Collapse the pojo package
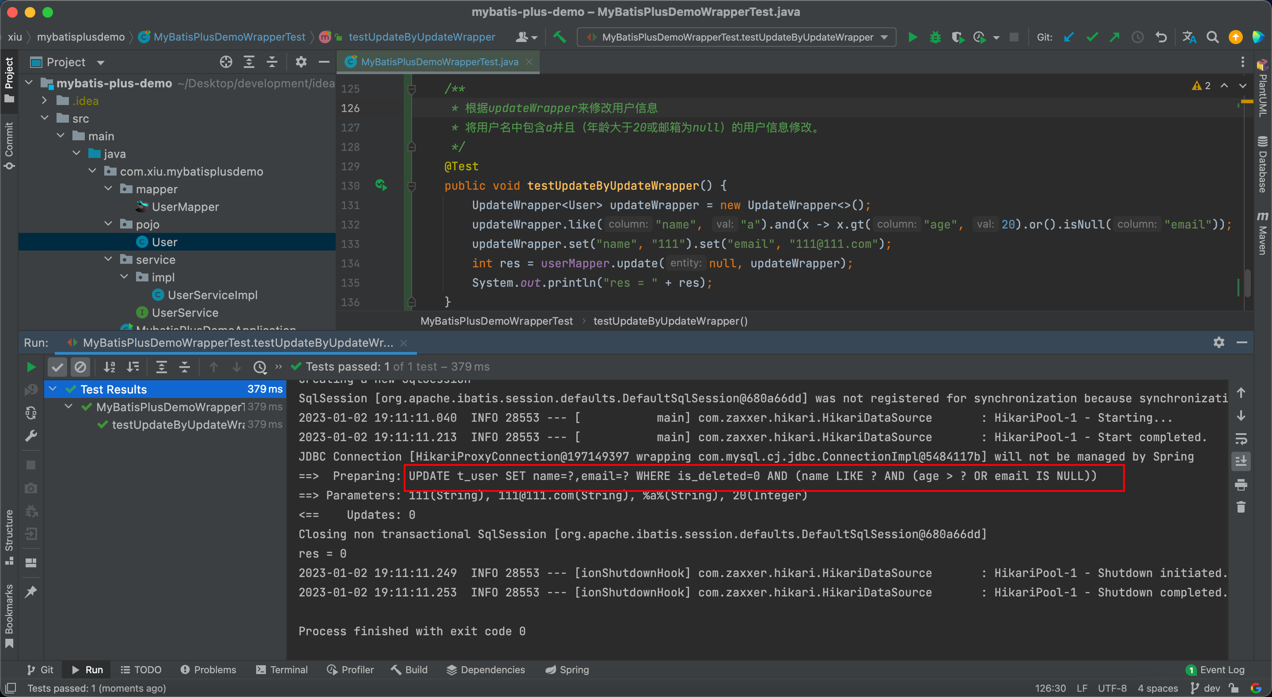Screen dimensions: 1272x697 pyautogui.click(x=109, y=224)
